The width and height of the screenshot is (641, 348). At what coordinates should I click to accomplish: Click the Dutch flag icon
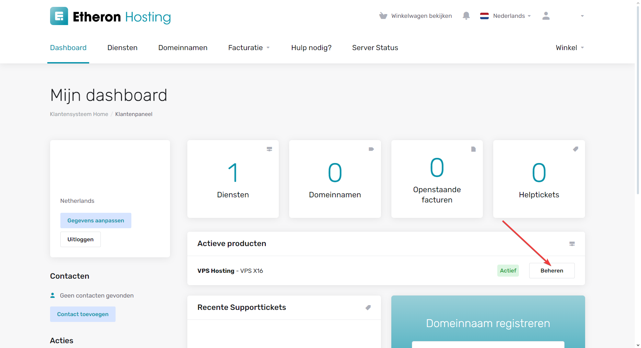coord(484,16)
